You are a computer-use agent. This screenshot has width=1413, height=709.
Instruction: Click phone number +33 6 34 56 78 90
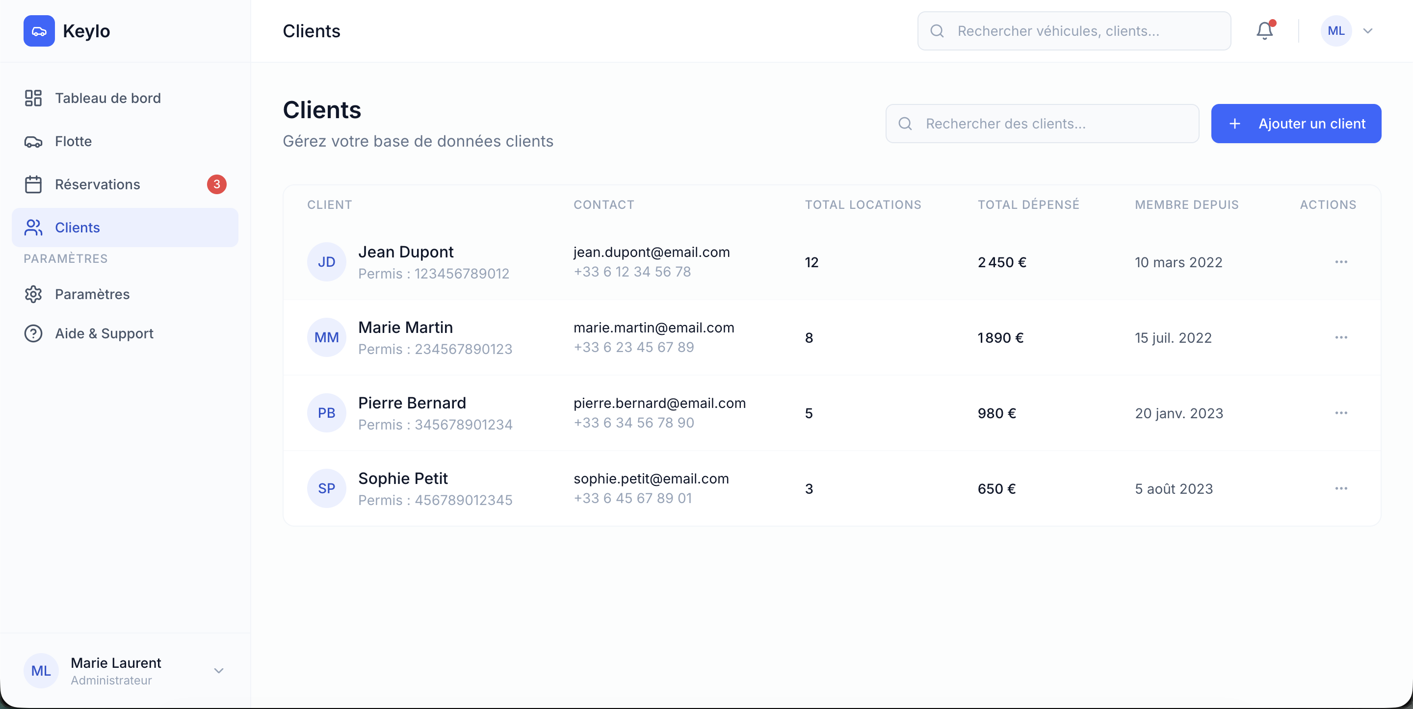[x=633, y=423]
